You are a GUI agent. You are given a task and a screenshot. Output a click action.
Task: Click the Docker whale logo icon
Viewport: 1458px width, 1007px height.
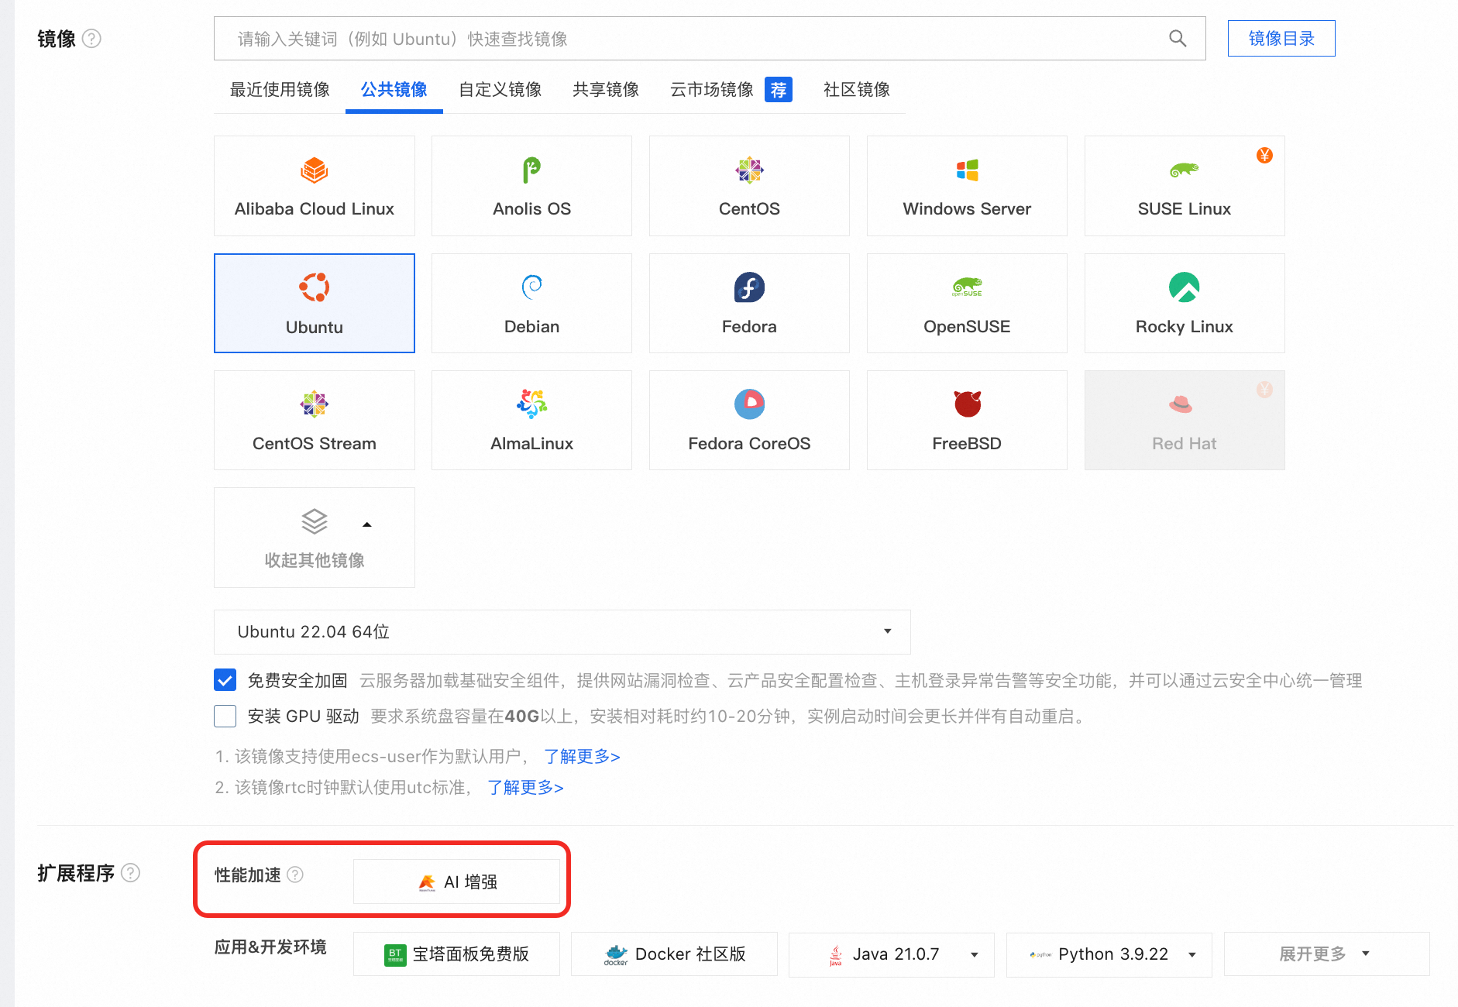coord(616,954)
